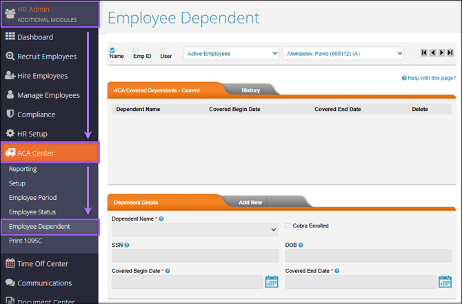Screen dimensions: 462x304
Task: Switch to the History tab
Action: coord(250,90)
